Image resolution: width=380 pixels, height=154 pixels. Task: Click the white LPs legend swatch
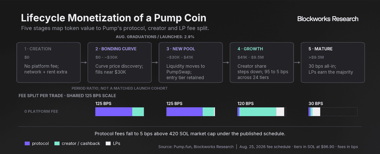pyautogui.click(x=108, y=144)
